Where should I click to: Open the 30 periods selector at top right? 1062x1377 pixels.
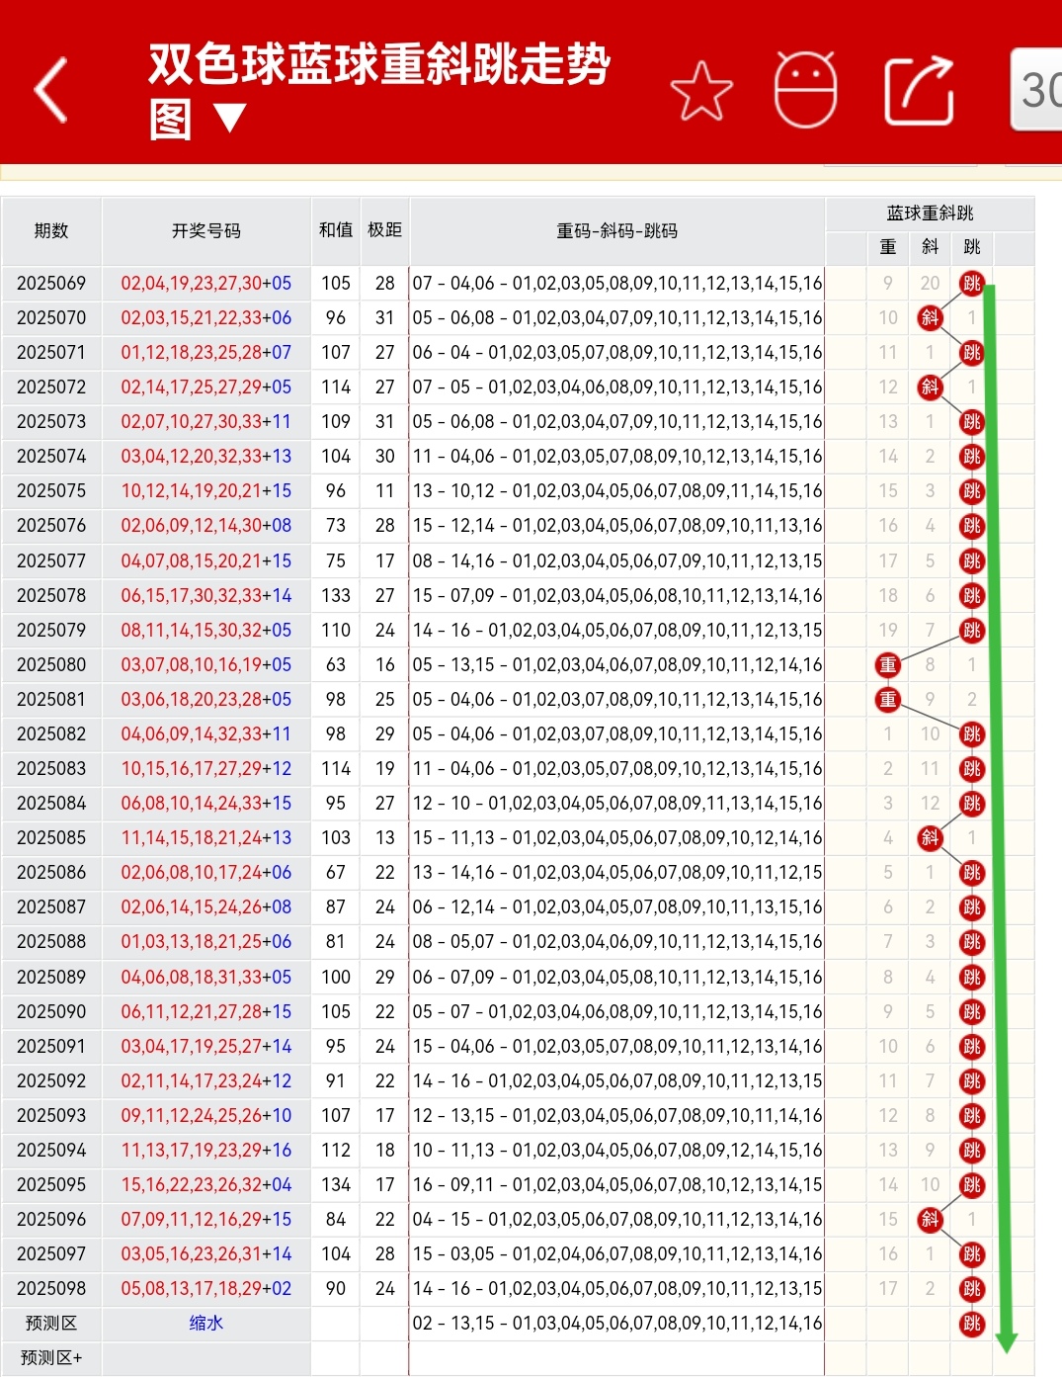1037,89
